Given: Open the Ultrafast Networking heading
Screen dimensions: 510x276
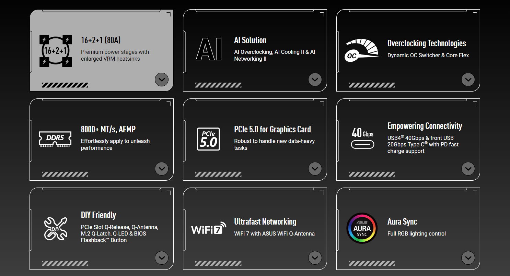Looking at the screenshot, I should click(265, 222).
